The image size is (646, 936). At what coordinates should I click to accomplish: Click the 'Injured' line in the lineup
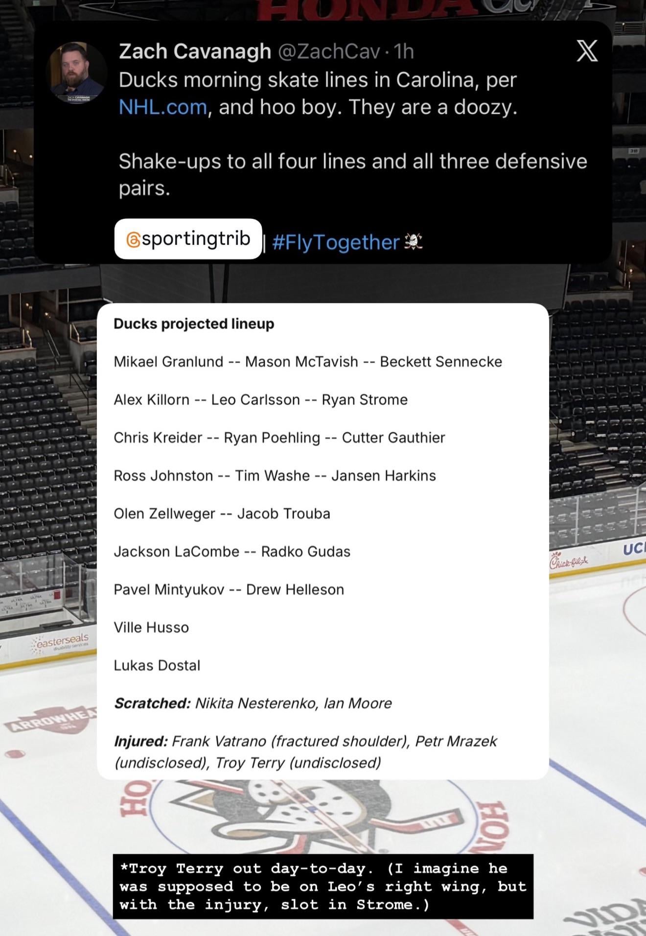[305, 751]
